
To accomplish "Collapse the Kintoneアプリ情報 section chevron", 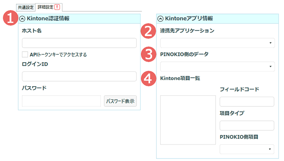I will click(x=160, y=18).
